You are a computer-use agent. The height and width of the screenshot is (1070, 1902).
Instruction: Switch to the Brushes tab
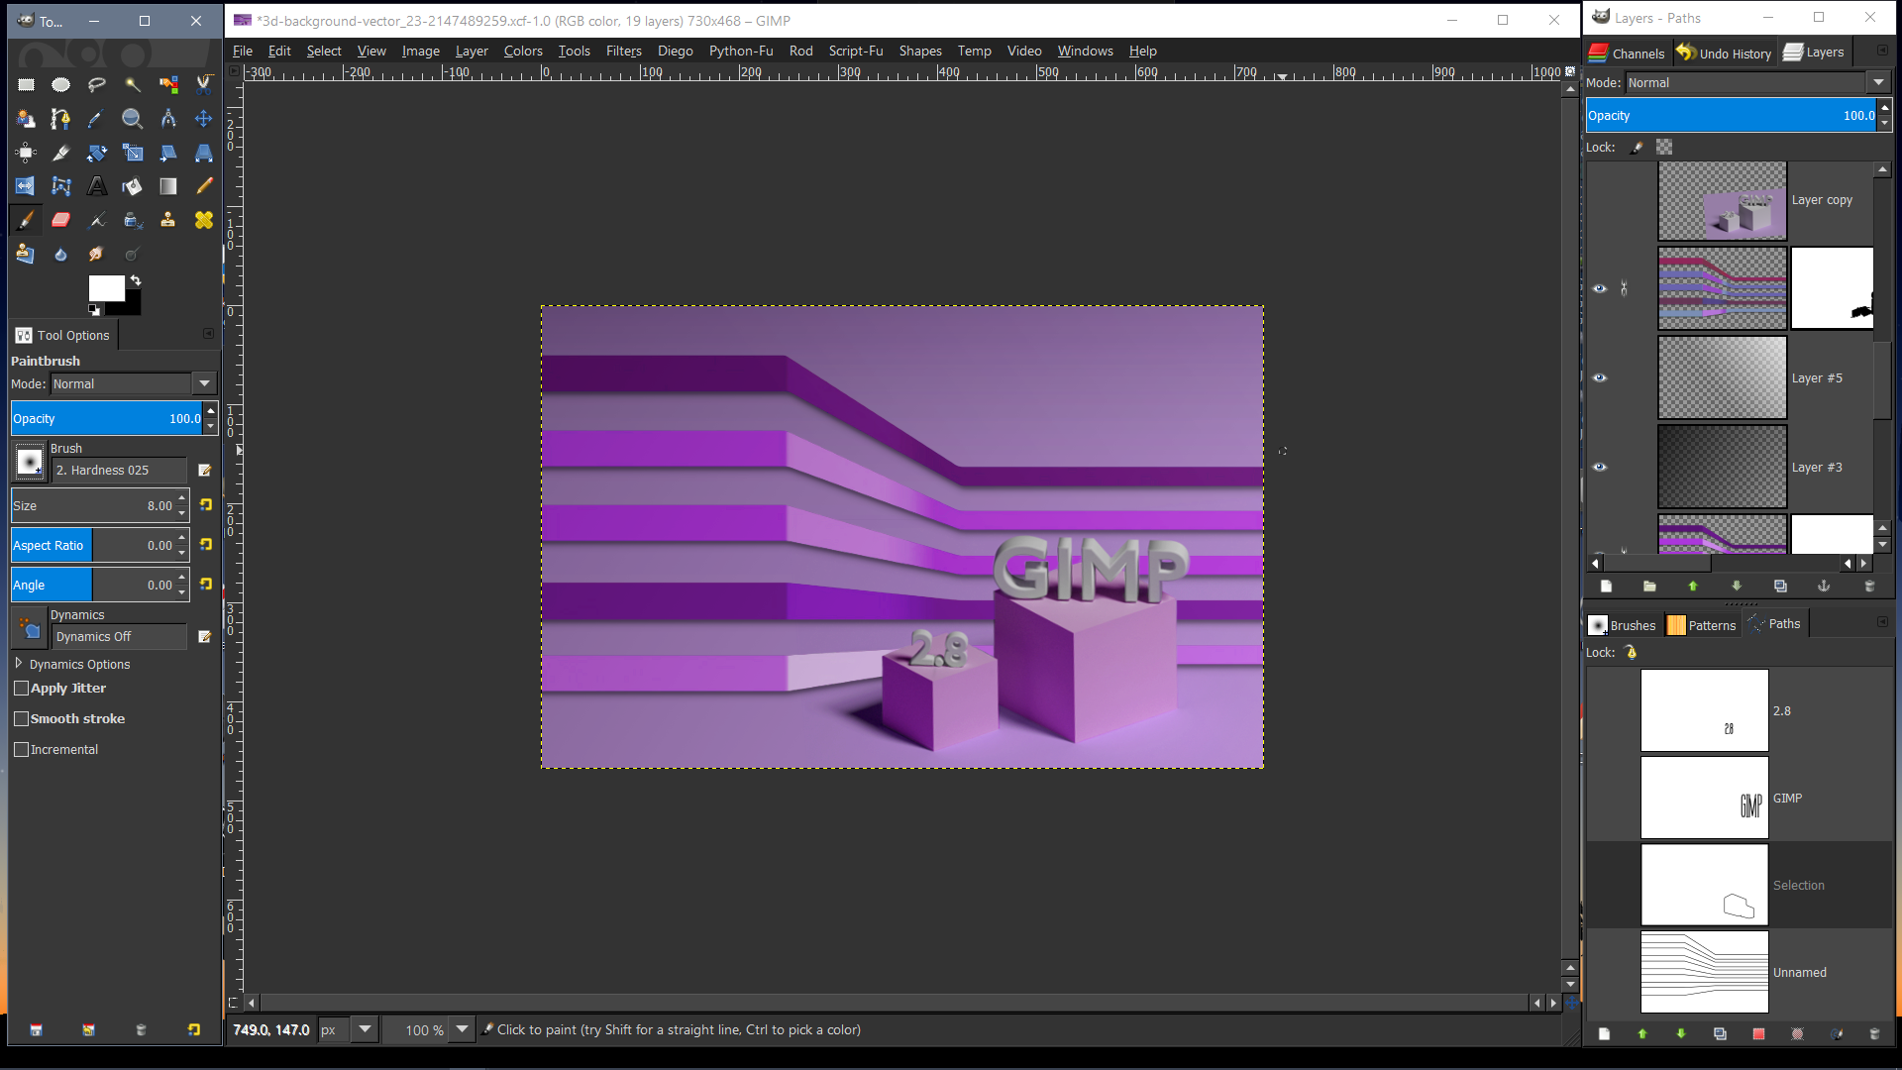[x=1623, y=625]
